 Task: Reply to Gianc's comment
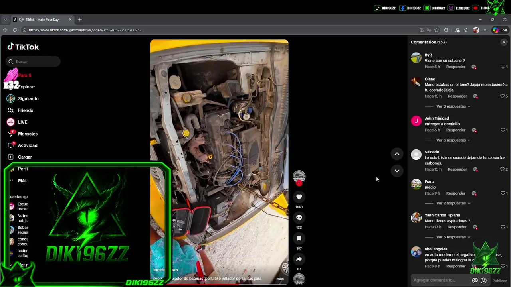457,96
